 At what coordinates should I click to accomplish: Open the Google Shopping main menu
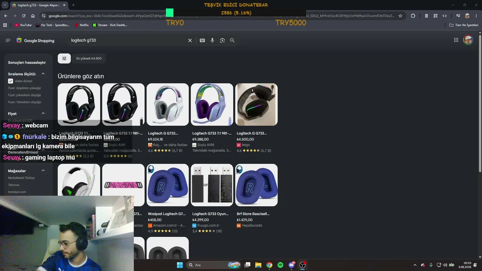8,40
